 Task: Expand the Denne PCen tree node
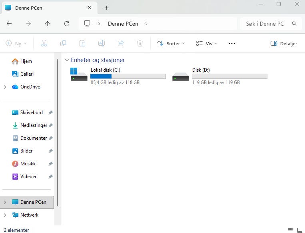point(5,202)
